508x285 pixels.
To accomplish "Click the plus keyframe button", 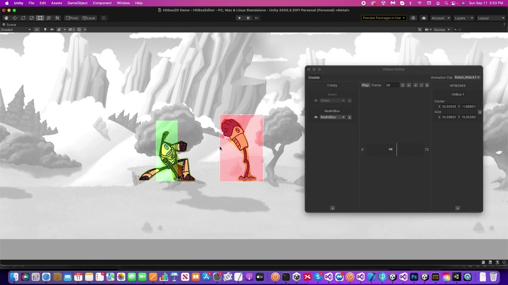I will (x=416, y=85).
